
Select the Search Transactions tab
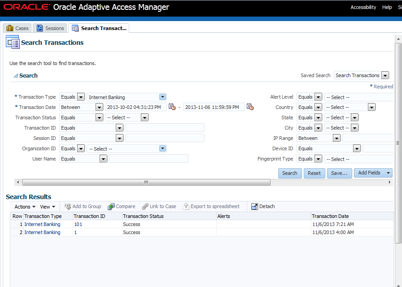coord(99,28)
